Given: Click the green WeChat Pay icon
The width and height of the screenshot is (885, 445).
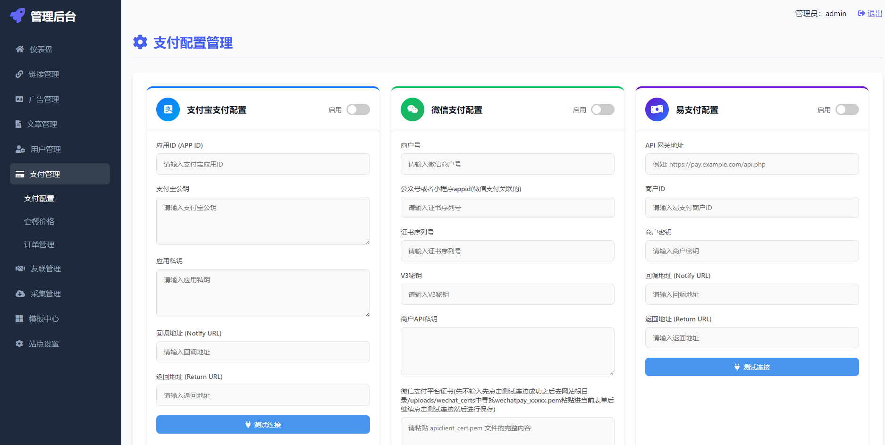Looking at the screenshot, I should [x=413, y=109].
